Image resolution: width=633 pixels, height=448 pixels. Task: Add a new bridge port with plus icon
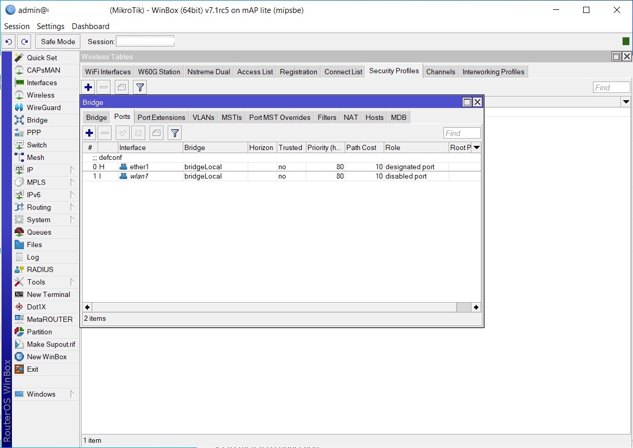pos(89,133)
